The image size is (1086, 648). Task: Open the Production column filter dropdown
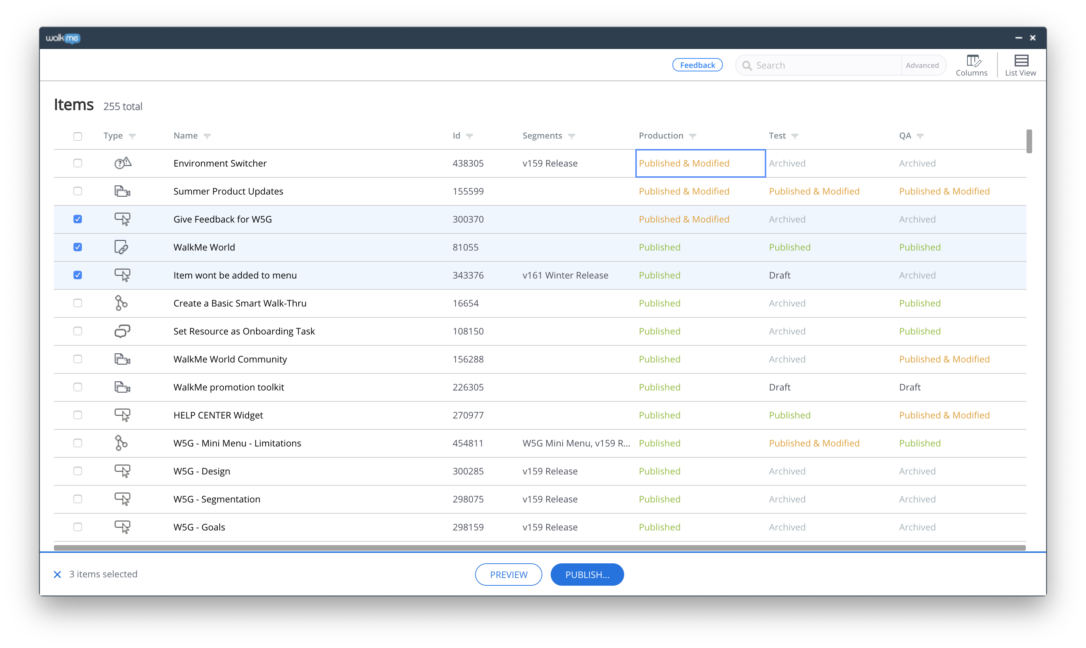pos(693,136)
